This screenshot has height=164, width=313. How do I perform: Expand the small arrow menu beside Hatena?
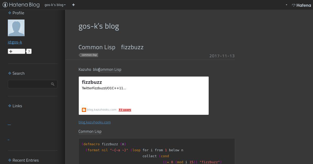tap(286, 5)
